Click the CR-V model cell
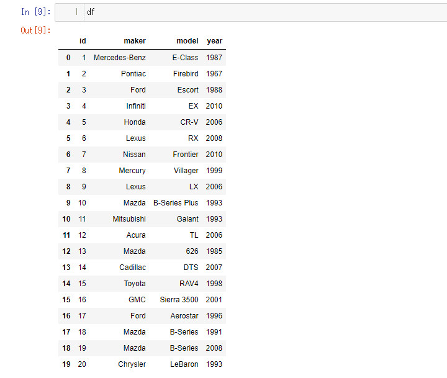The height and width of the screenshot is (378, 447). pyautogui.click(x=189, y=122)
